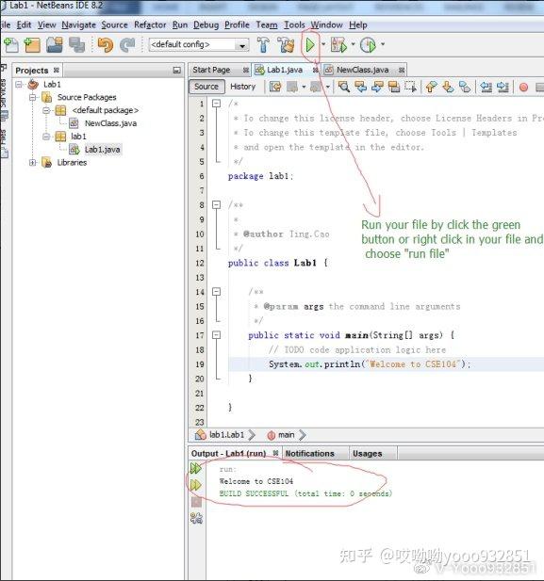Click Find Next Occurrence icon
This screenshot has width=544, height=581.
[377, 87]
